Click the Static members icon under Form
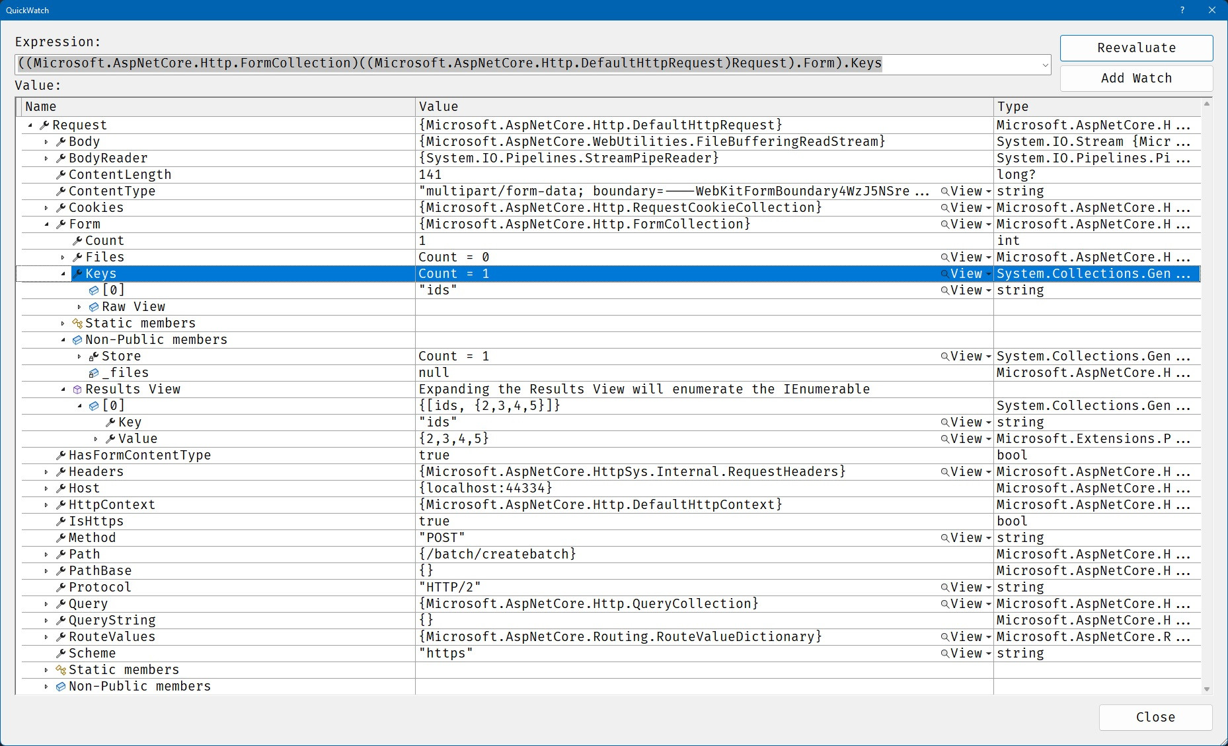1228x746 pixels. pos(77,323)
